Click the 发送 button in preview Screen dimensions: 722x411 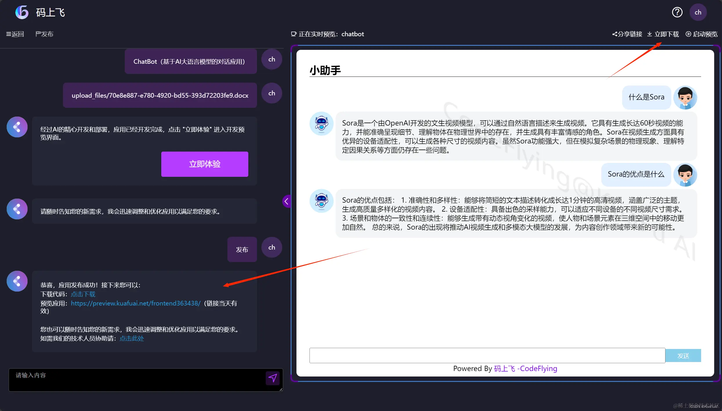point(683,356)
